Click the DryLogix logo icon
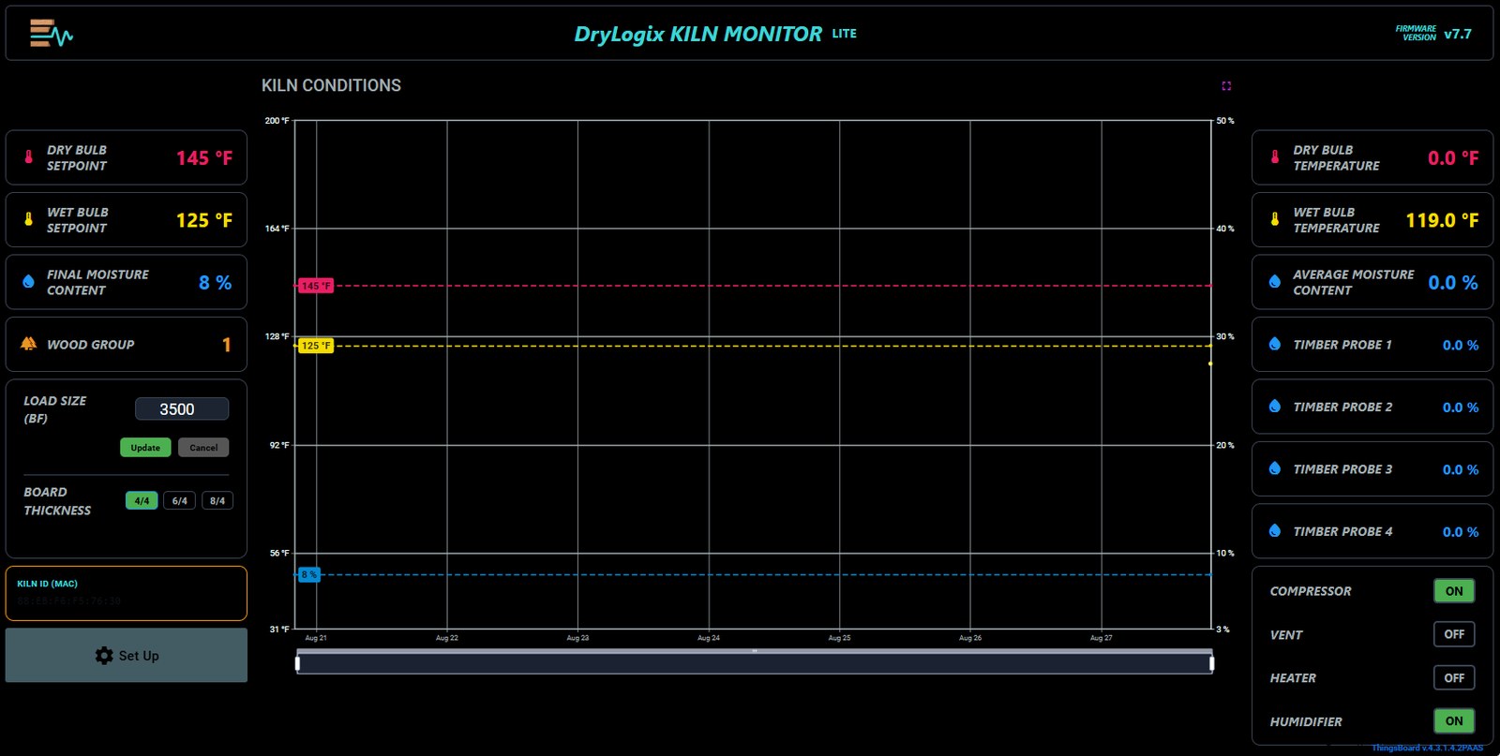Viewport: 1500px width, 756px height. (51, 33)
